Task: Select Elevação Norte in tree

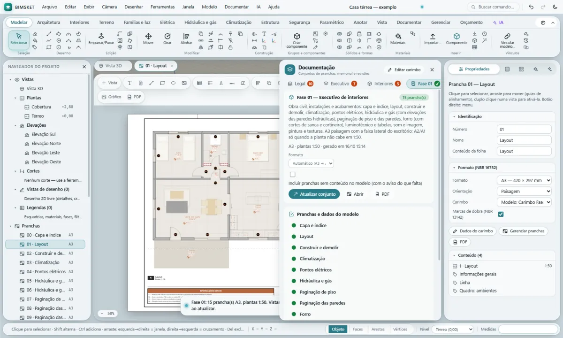Action: click(46, 144)
